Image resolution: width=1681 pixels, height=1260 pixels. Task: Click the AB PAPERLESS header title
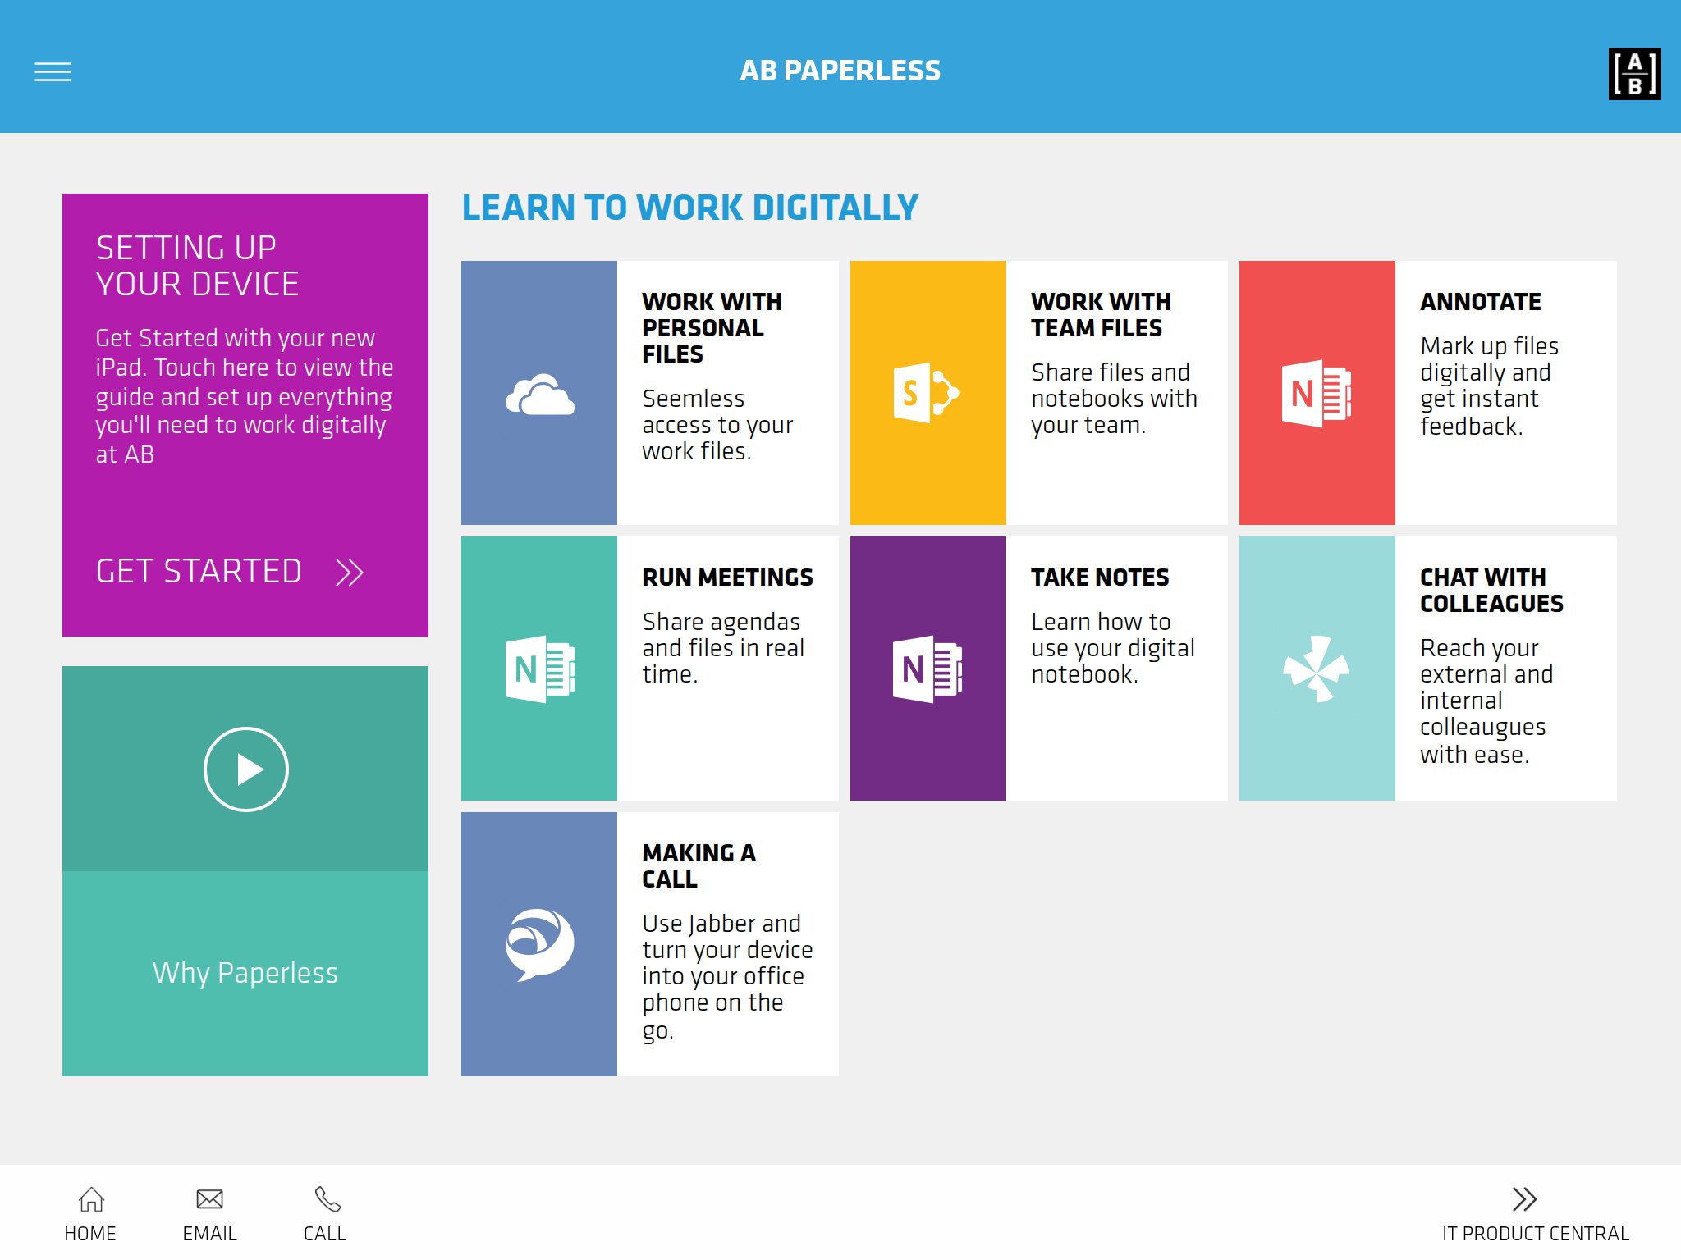840,71
